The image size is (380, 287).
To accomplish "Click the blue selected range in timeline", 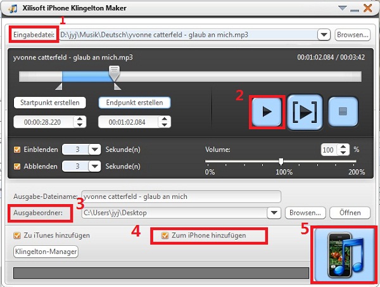I will point(85,77).
